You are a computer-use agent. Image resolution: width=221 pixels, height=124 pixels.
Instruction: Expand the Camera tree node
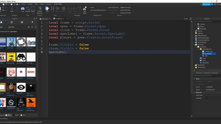(196, 24)
